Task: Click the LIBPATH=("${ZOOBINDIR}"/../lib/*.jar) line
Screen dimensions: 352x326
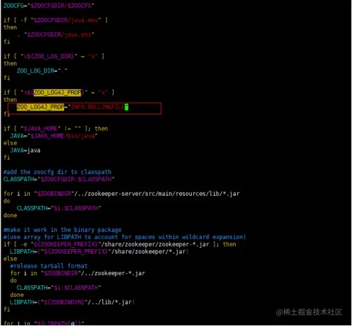Action: (x=72, y=302)
